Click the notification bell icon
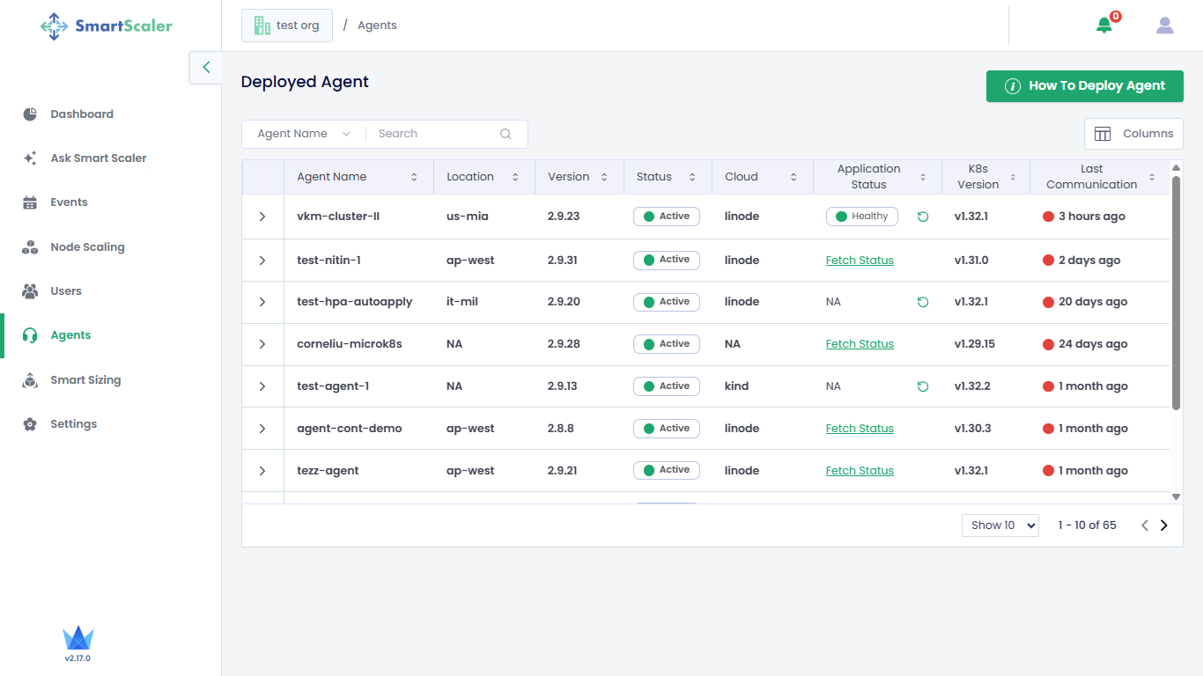The height and width of the screenshot is (676, 1203). coord(1103,26)
